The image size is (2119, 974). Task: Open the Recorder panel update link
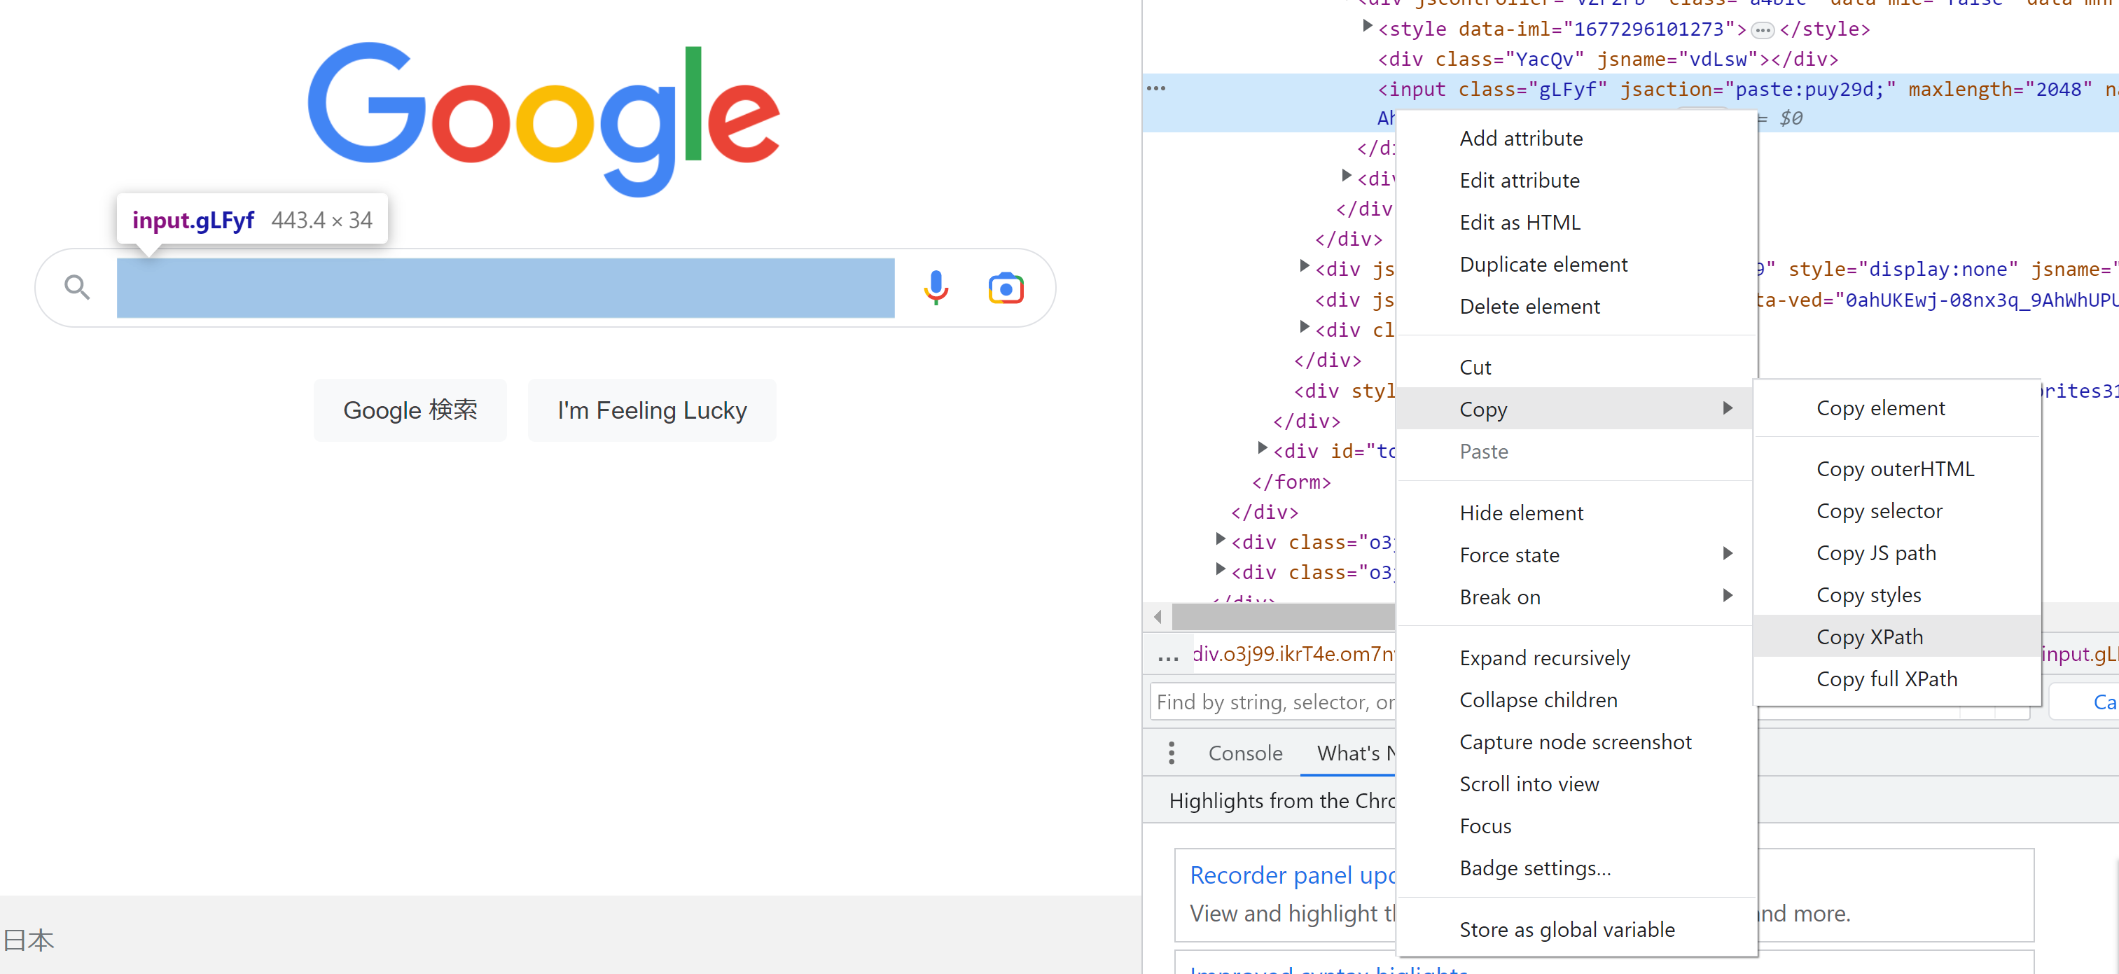(1291, 875)
